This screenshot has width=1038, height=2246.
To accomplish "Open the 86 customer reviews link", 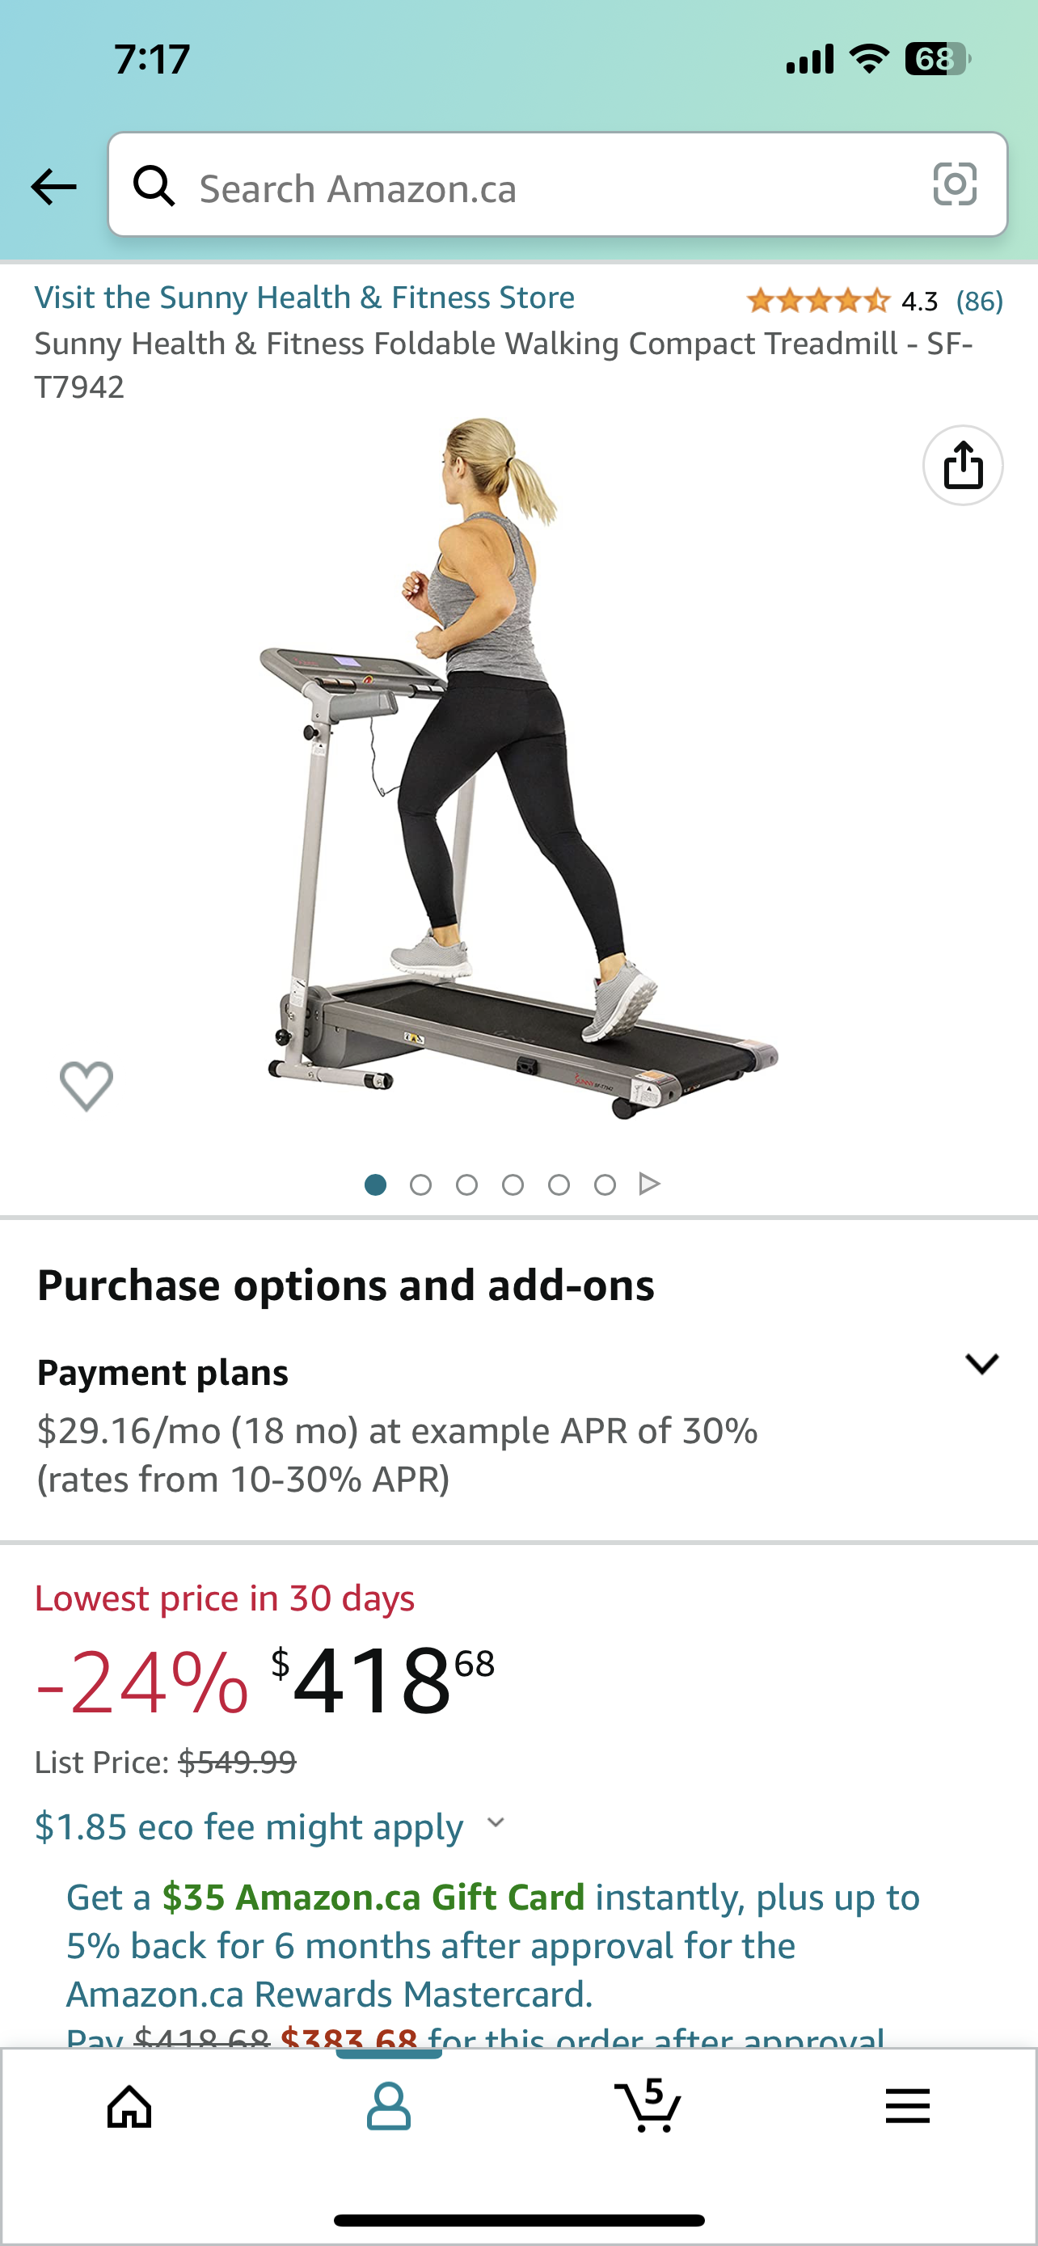I will click(980, 301).
